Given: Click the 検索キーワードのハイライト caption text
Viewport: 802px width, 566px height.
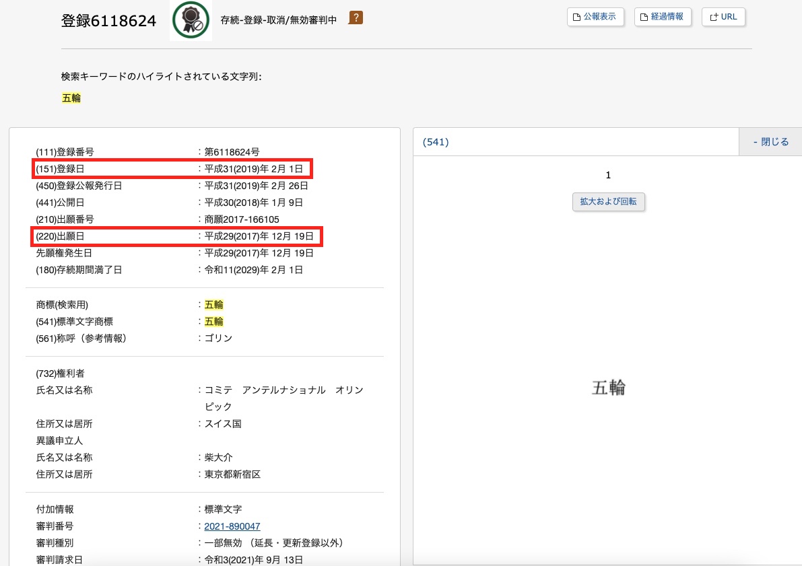Looking at the screenshot, I should [x=162, y=77].
